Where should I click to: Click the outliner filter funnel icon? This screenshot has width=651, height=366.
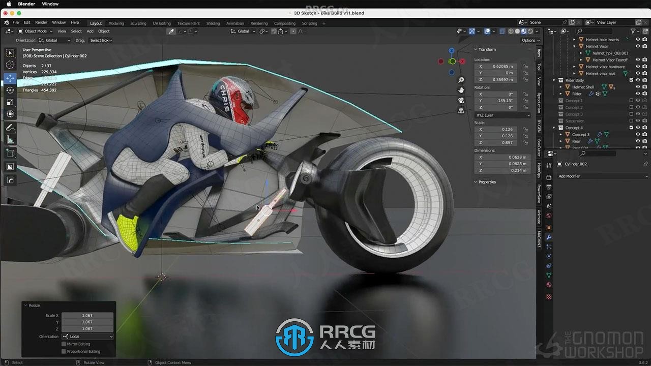[x=634, y=31]
